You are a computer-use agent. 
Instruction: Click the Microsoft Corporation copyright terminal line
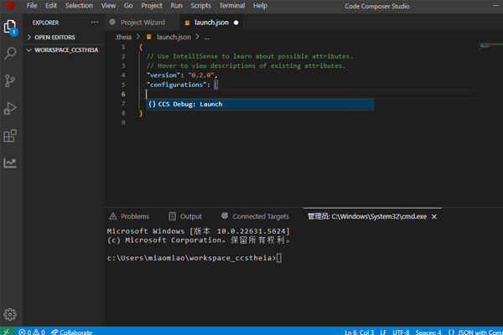click(199, 240)
